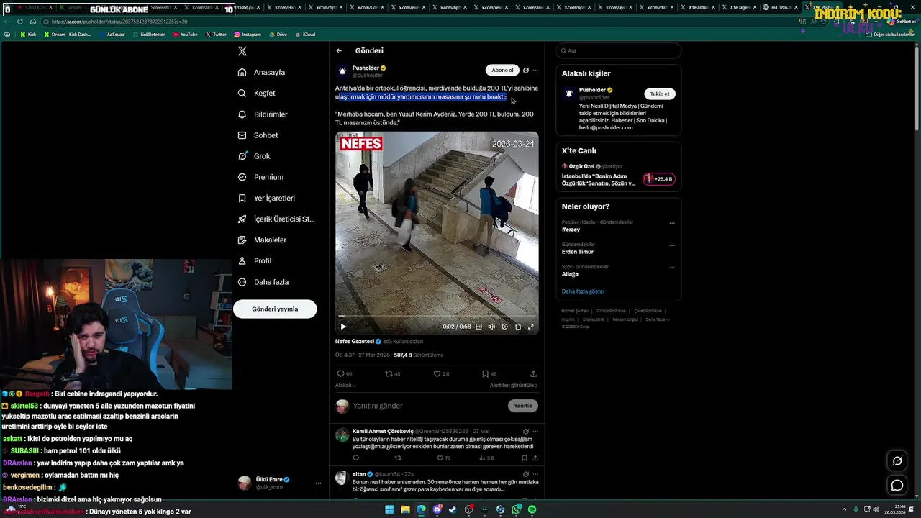Screen dimensions: 921x518
Task: Open Makaleler in the sidebar
Action: click(x=262, y=240)
